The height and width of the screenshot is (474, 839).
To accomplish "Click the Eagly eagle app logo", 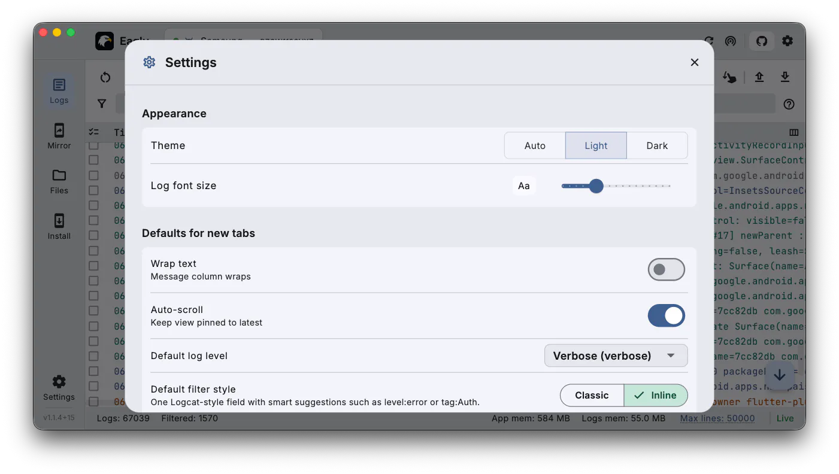I will [105, 41].
